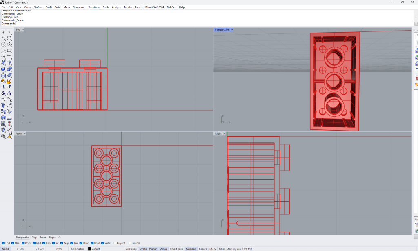
Task: Pick the Polyline tool in sidebar
Action: click(3, 38)
